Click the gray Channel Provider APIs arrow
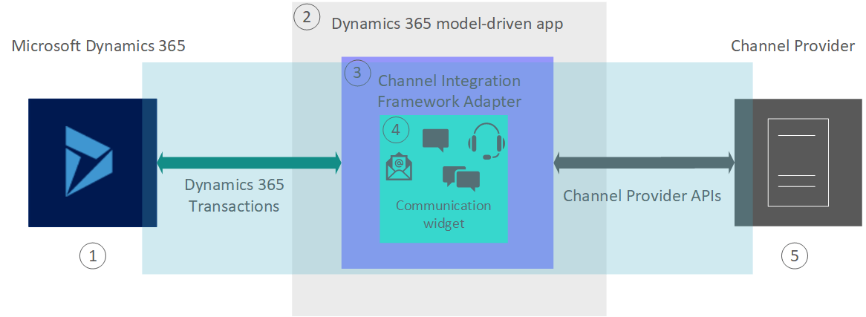This screenshot has height=317, width=866. click(x=644, y=162)
